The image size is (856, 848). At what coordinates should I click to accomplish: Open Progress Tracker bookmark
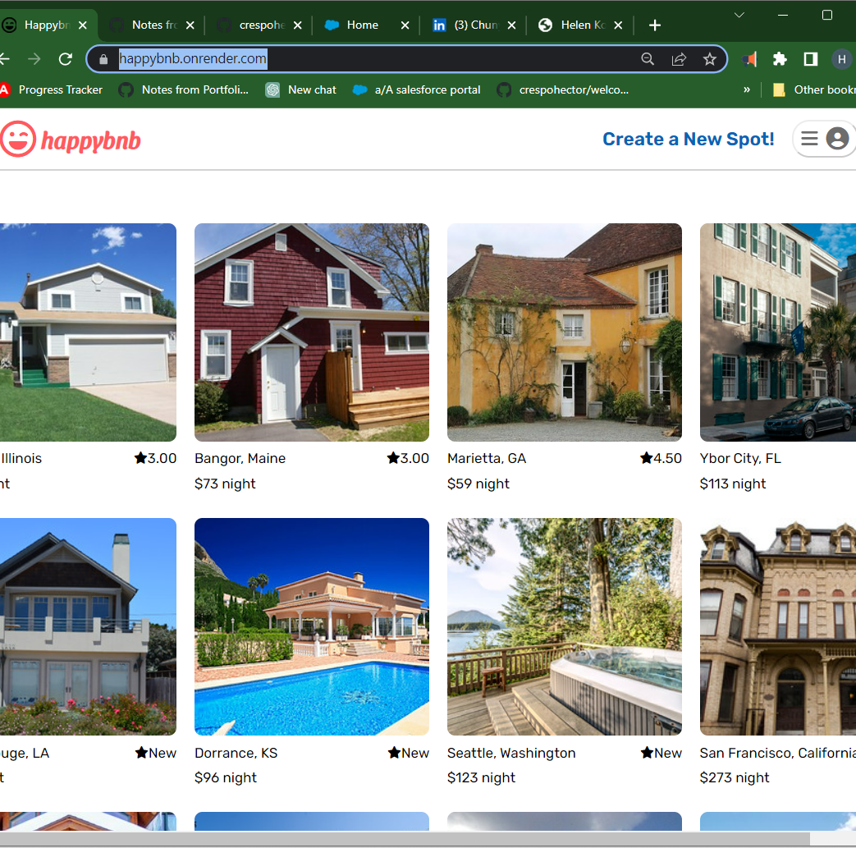click(x=52, y=89)
